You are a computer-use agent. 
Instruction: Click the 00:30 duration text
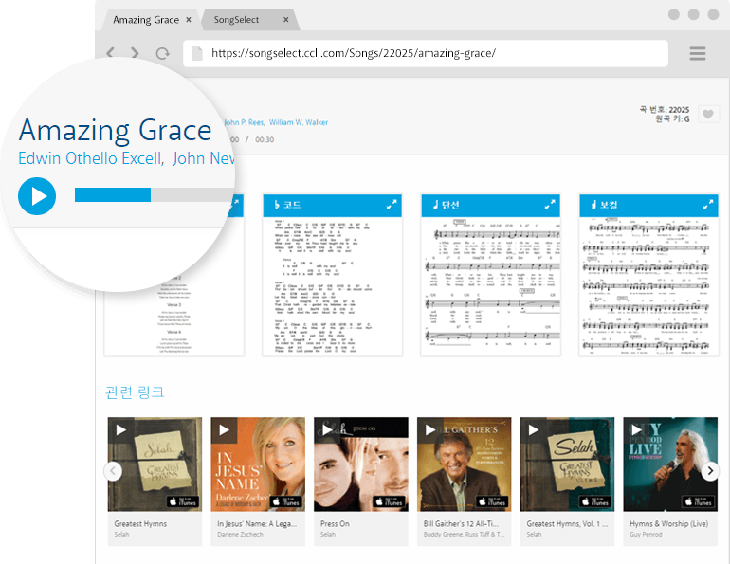[265, 139]
